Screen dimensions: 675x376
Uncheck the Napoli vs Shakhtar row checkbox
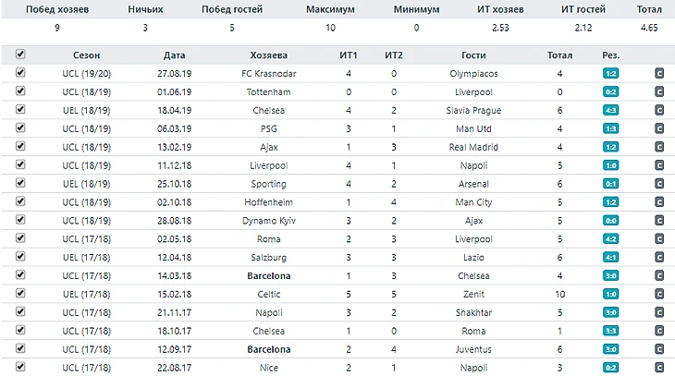[x=20, y=312]
